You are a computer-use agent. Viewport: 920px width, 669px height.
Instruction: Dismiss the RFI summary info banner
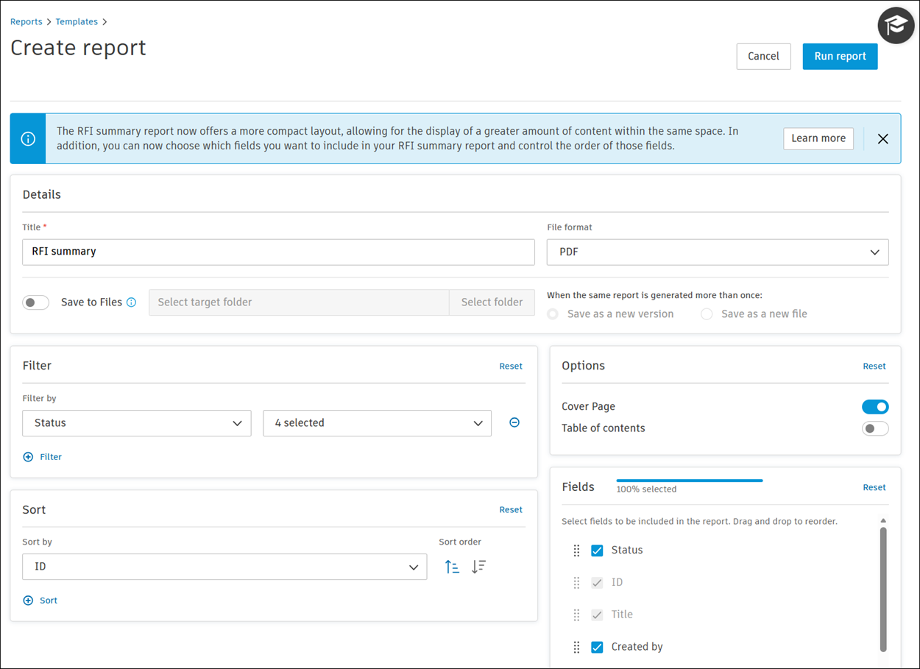pyautogui.click(x=882, y=139)
